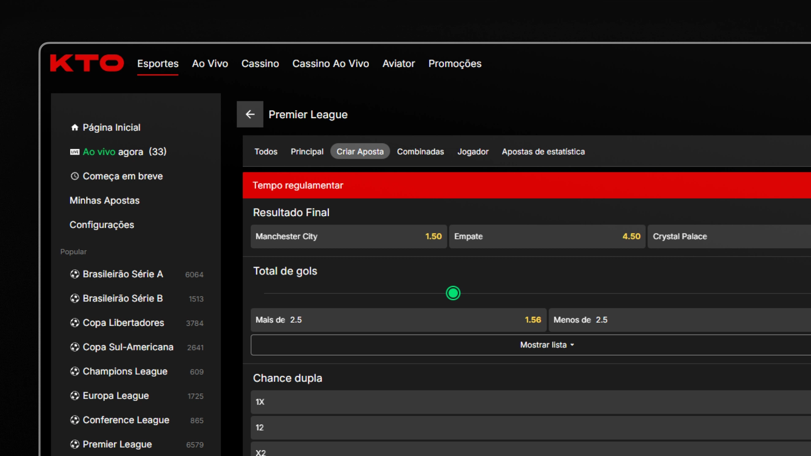Select the 12 double chance option
The height and width of the screenshot is (456, 811).
(531, 428)
